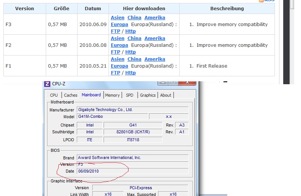
Task: Click the Amerika link in the F3 row
Action: pyautogui.click(x=155, y=18)
